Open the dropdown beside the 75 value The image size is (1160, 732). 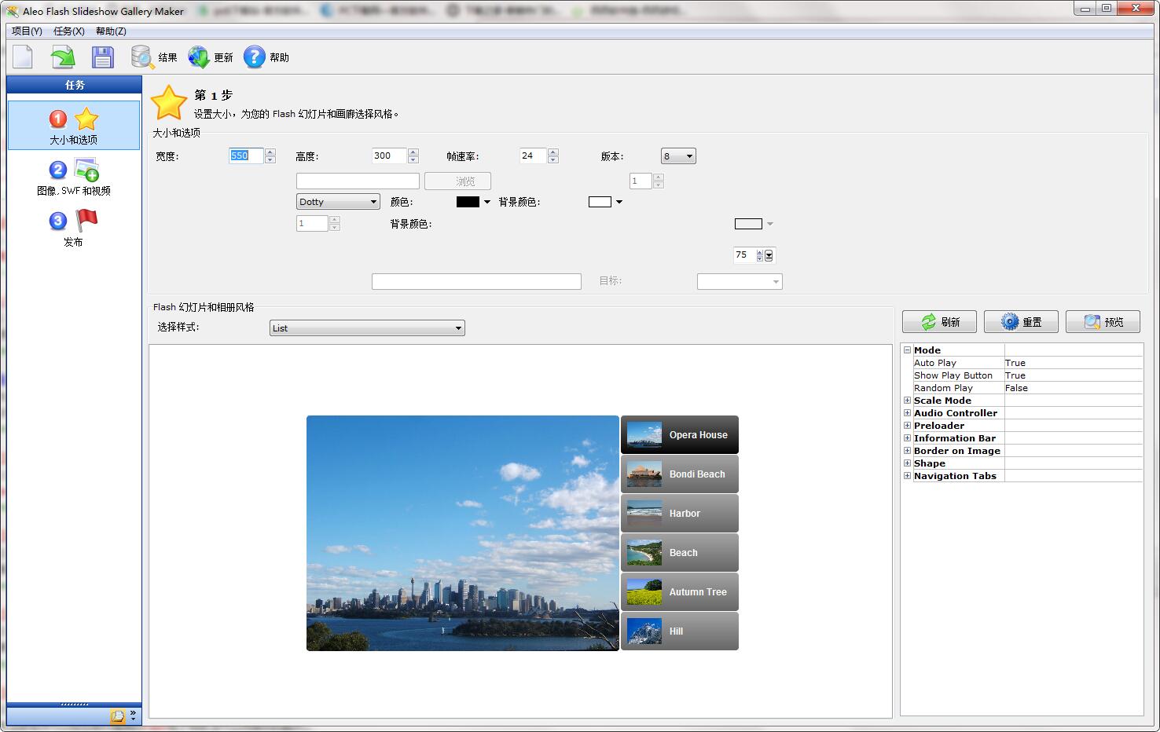tap(769, 255)
